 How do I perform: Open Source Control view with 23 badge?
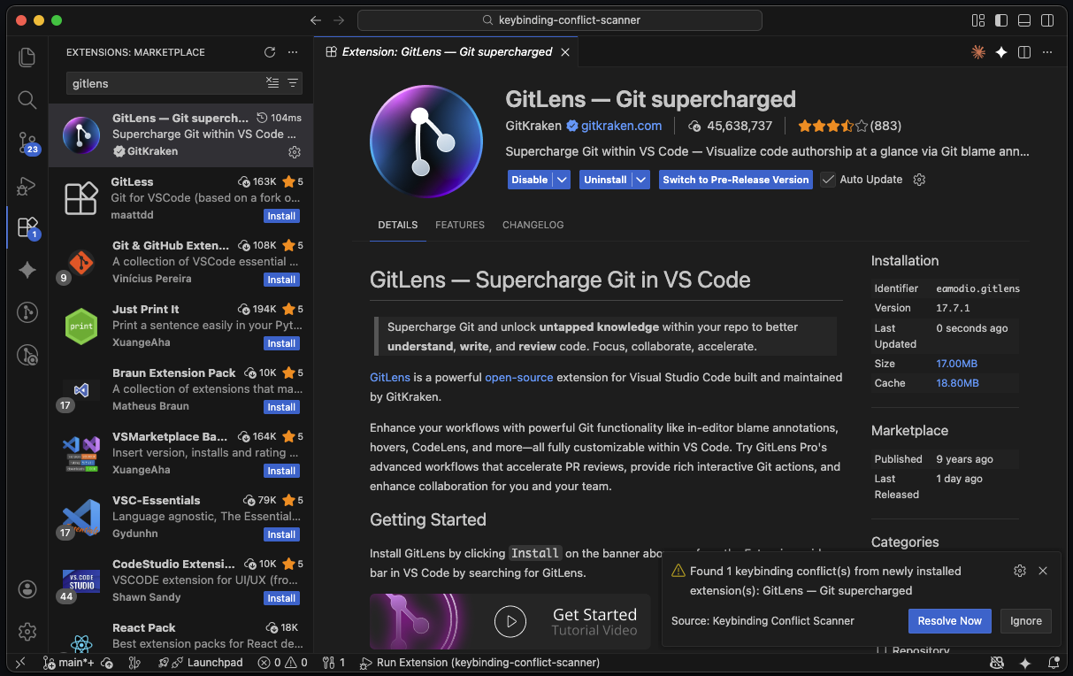point(27,142)
